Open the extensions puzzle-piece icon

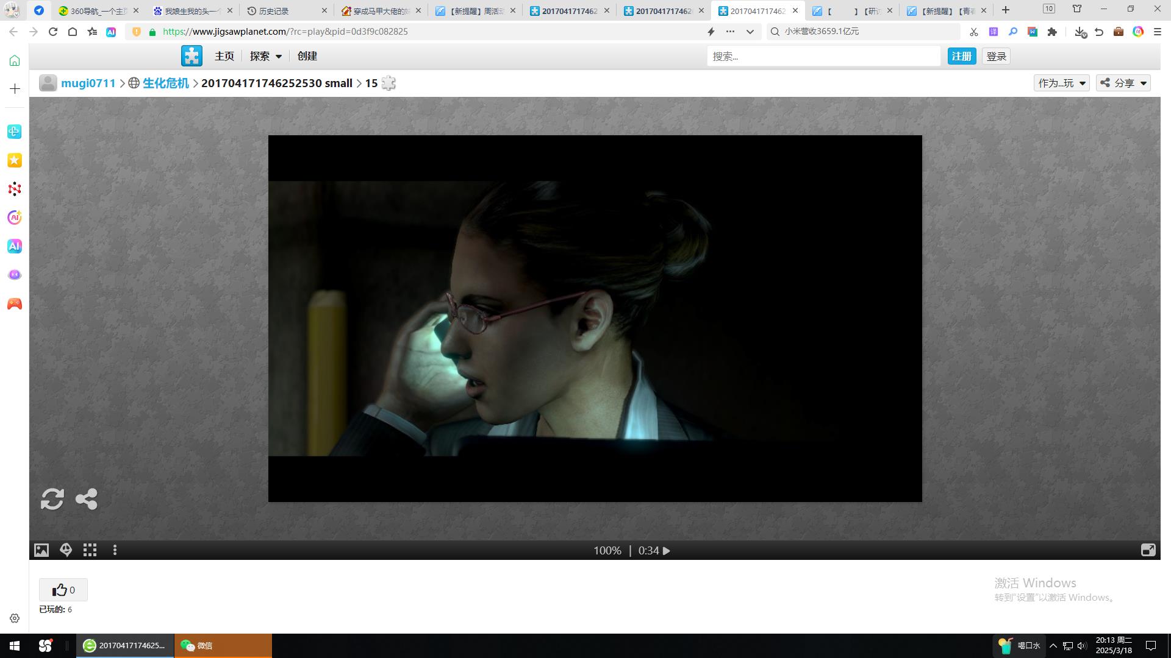click(1052, 32)
